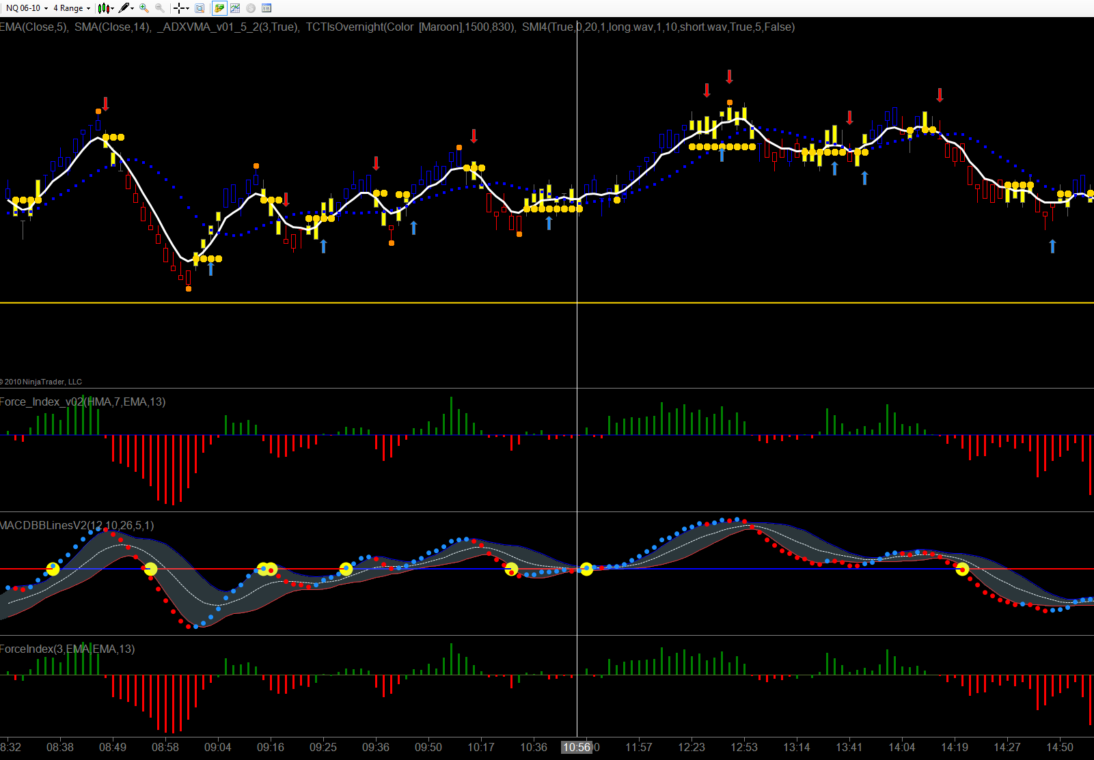Open the 4 Range interval dropdown
1094x760 pixels.
pyautogui.click(x=72, y=8)
